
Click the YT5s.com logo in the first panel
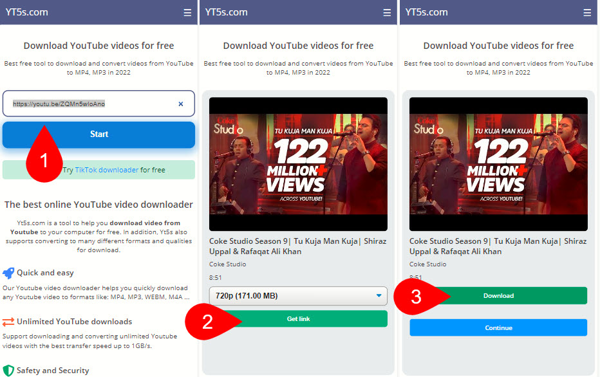tap(27, 12)
